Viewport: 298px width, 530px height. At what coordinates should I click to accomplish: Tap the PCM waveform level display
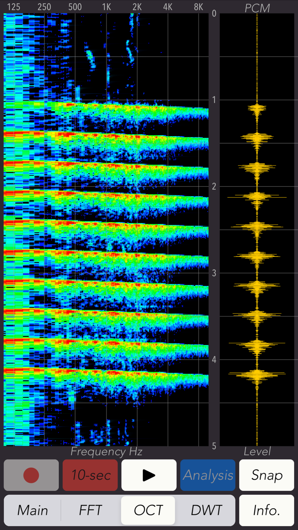(x=257, y=230)
